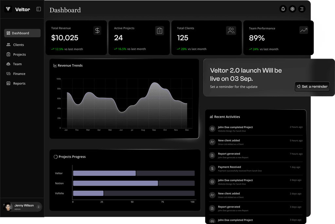This screenshot has height=224, width=335.
Task: Click the Veltor logo icon
Action: pyautogui.click(x=8, y=9)
